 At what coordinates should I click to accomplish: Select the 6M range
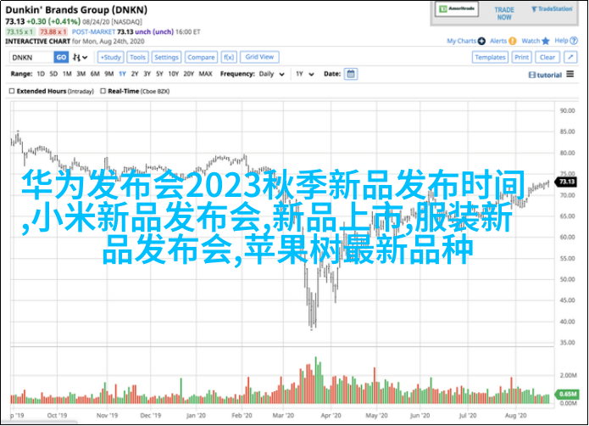[x=95, y=74]
